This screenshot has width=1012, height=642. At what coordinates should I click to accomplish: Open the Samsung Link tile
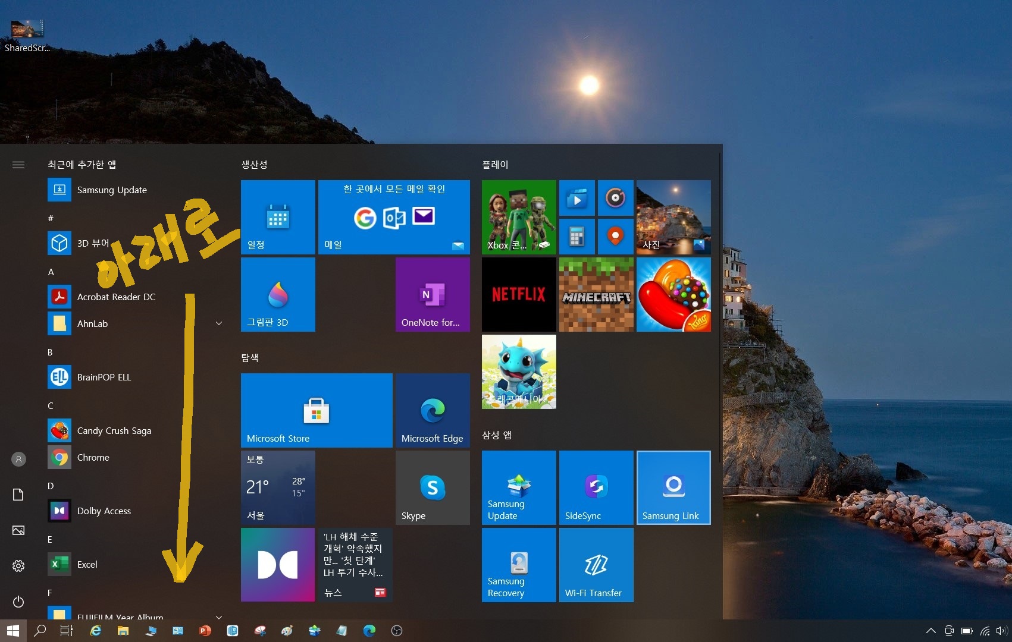(673, 487)
